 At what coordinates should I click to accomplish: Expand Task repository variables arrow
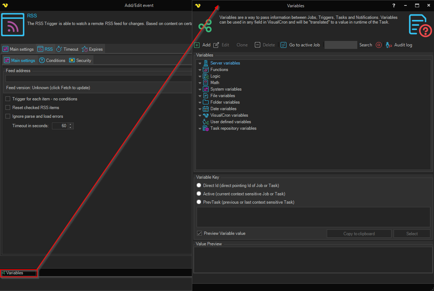(x=200, y=129)
